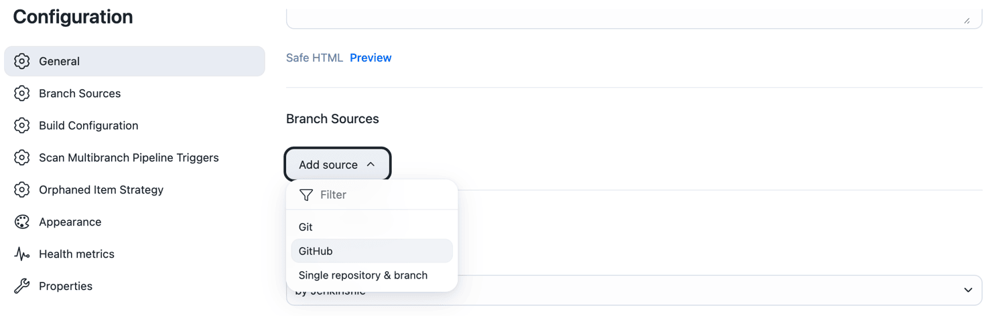Open Appearance via its palette icon
The height and width of the screenshot is (316, 1005).
tap(22, 222)
